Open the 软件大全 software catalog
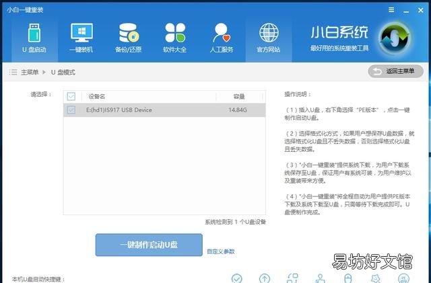The width and height of the screenshot is (431, 283). pos(175,38)
